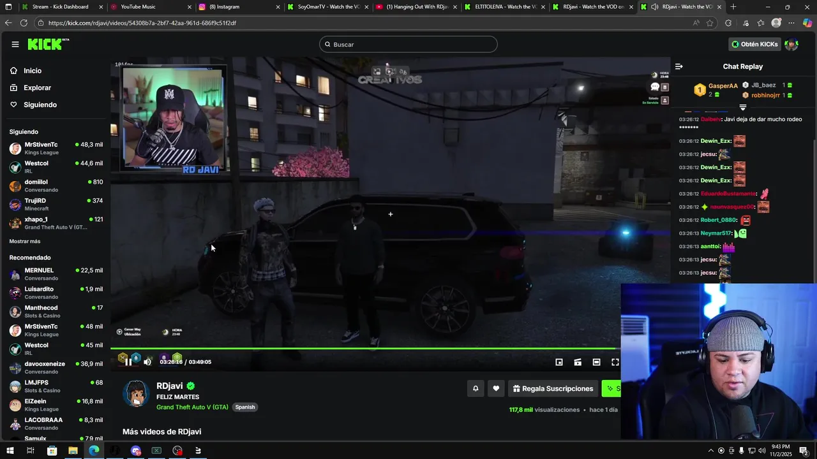
Task: Click RDjavi streamer avatar
Action: point(136,394)
